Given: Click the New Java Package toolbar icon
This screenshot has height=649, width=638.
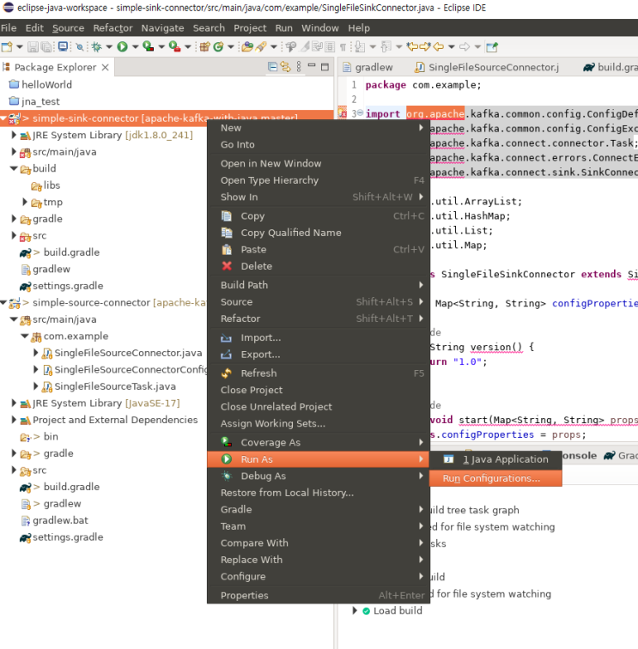Looking at the screenshot, I should [x=204, y=46].
